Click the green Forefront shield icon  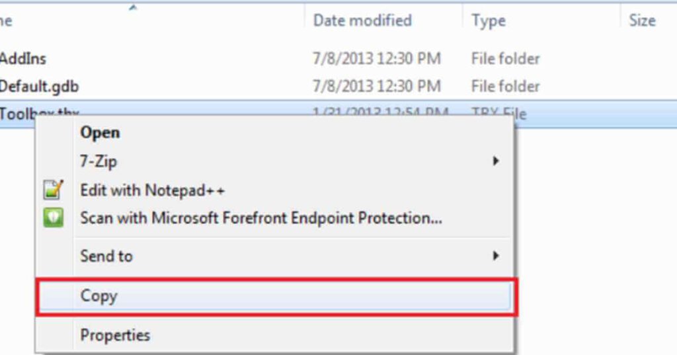(54, 217)
